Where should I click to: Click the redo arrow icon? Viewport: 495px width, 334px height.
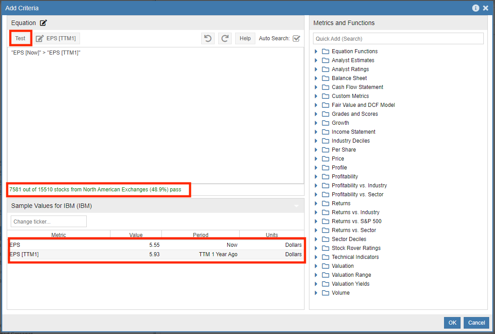click(x=225, y=38)
